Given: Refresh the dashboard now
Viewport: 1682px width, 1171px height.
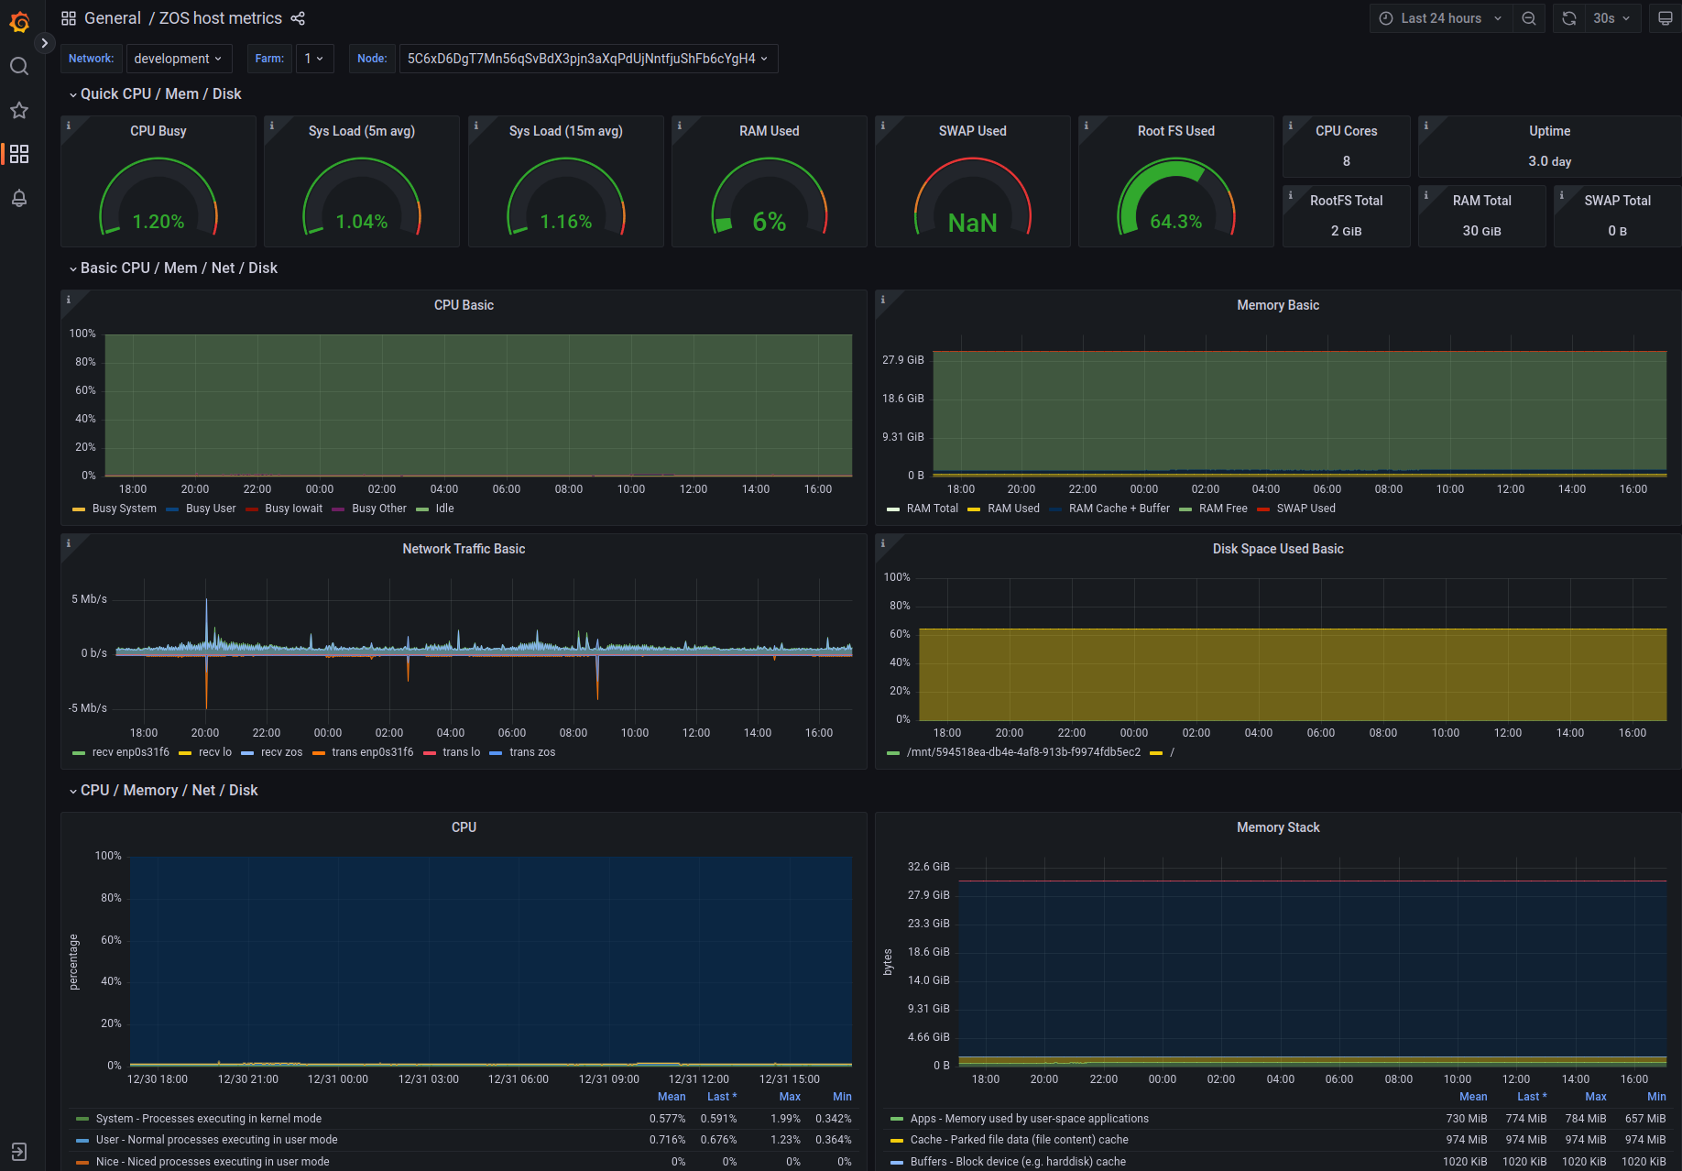Looking at the screenshot, I should pyautogui.click(x=1569, y=18).
